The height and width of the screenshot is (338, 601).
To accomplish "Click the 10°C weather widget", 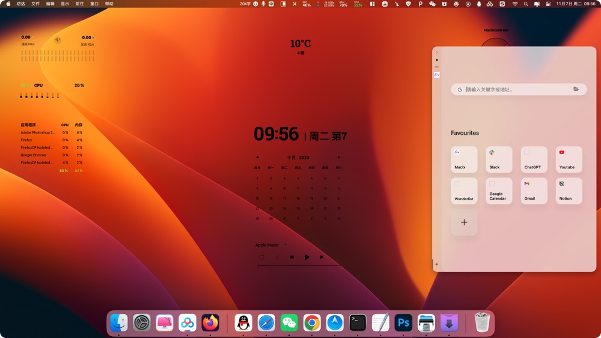I will coord(300,46).
